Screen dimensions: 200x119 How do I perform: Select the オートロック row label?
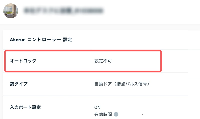click(23, 61)
